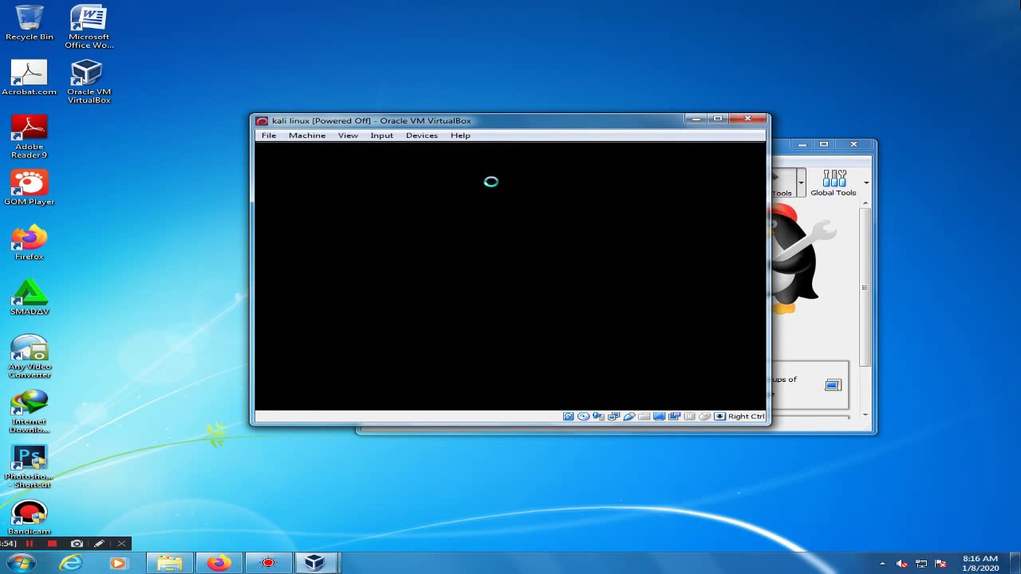Click the video capture status icon
Viewport: 1021px width, 574px height.
(674, 416)
